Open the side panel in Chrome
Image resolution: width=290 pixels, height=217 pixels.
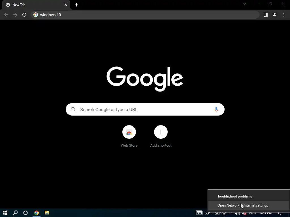[266, 15]
